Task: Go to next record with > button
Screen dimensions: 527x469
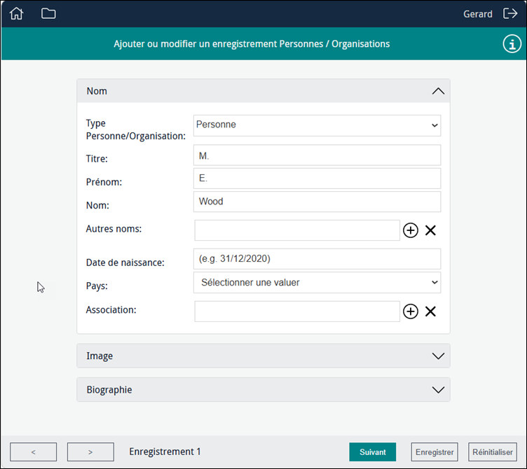Action: (90, 452)
